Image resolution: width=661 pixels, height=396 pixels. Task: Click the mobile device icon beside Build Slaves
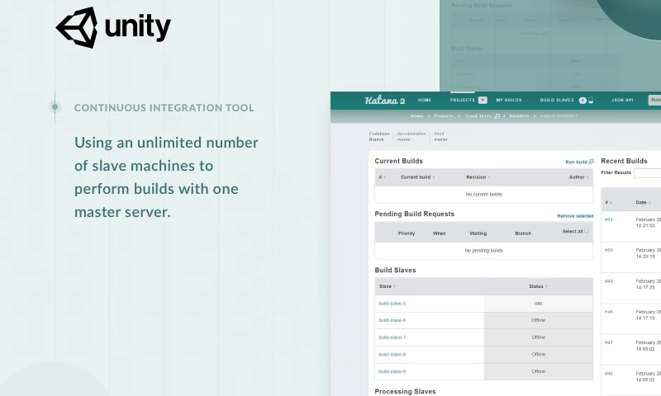click(x=591, y=100)
